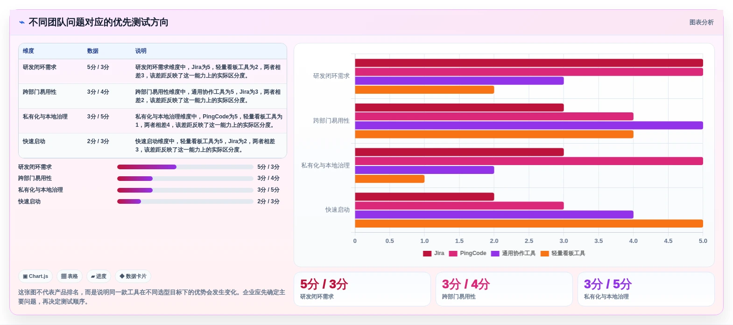This screenshot has width=733, height=325.
Task: Click the 私有化与本地治理 chart axis label
Action: coord(325,166)
